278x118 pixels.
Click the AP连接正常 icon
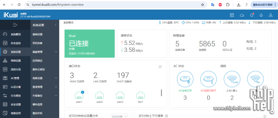tap(185, 79)
